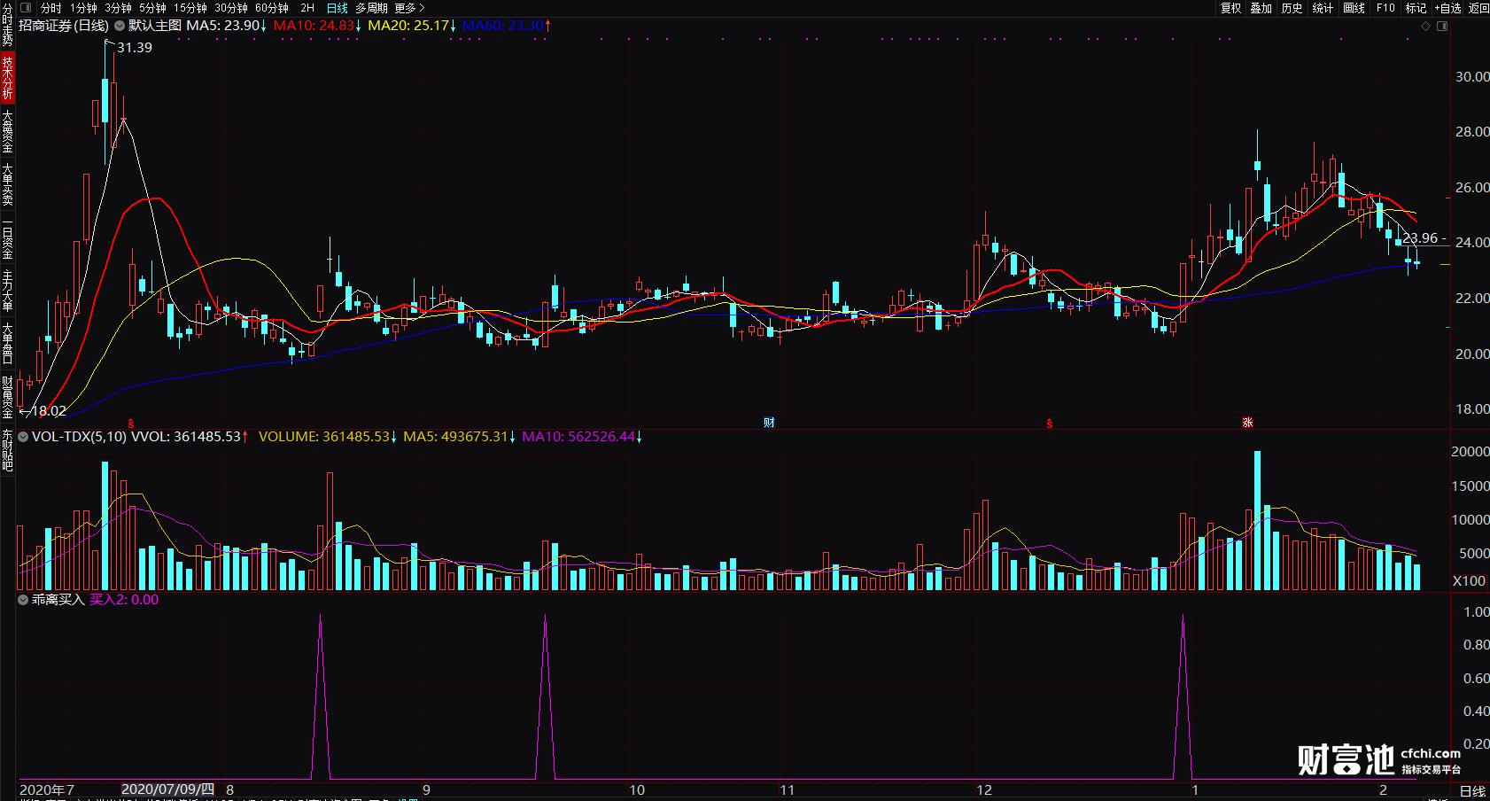The image size is (1490, 801).
Task: Click the yellow MA20: 25.17 label
Action: point(412,26)
